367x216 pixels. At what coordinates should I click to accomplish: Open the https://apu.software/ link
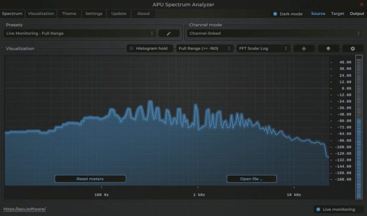25,209
